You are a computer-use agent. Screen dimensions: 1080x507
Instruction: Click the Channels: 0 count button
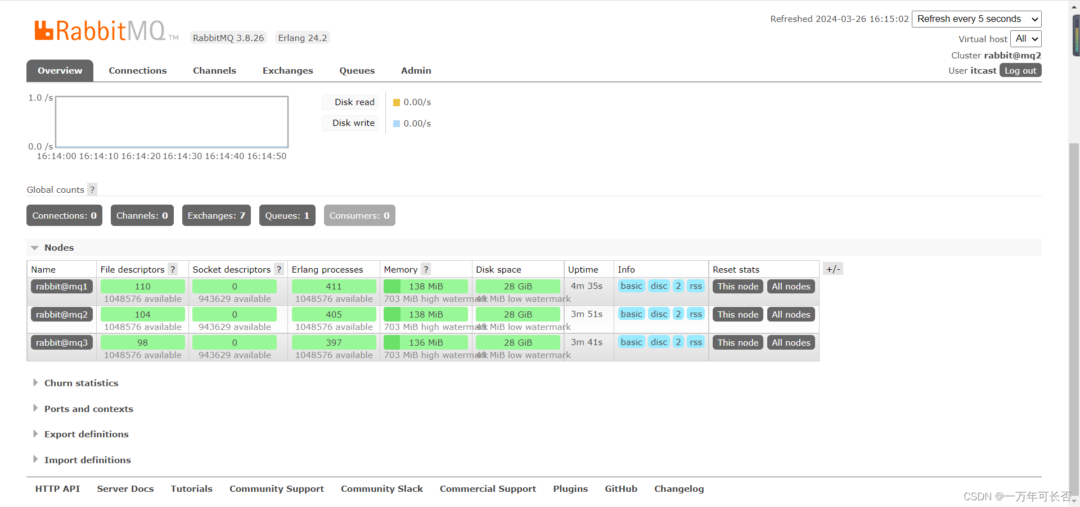142,215
